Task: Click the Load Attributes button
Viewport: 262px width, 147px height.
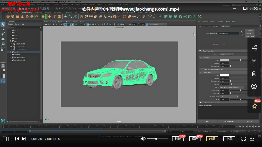Action: tap(228, 121)
